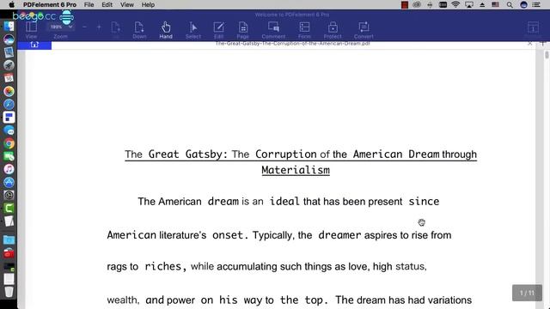Open the Page tool
550x309 pixels.
(242, 30)
